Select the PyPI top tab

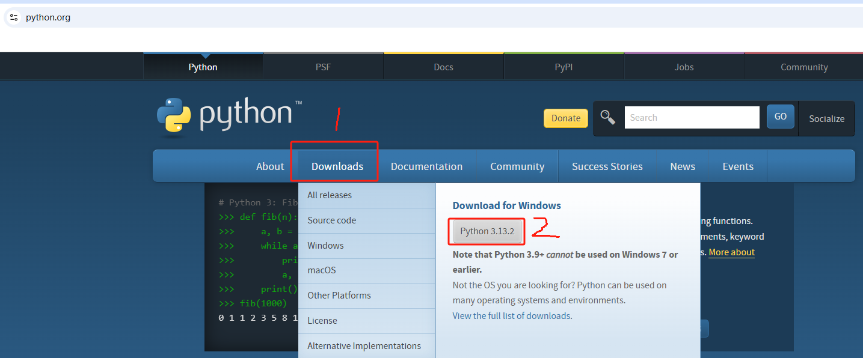[x=564, y=67]
